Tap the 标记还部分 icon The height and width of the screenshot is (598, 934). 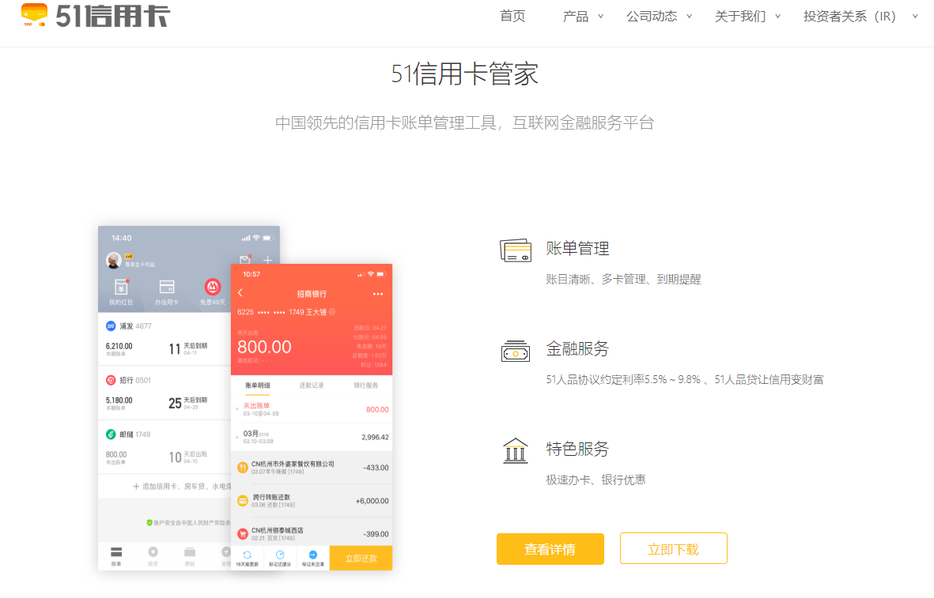pyautogui.click(x=280, y=555)
